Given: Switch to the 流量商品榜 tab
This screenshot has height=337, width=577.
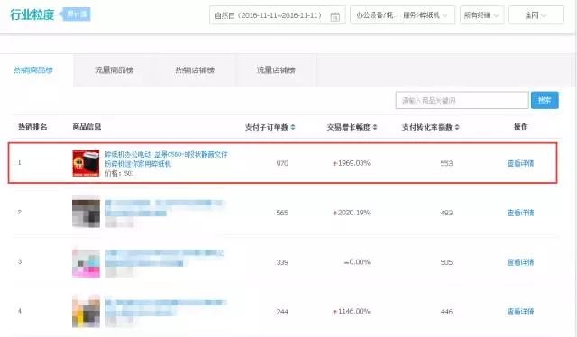Looking at the screenshot, I should tap(114, 70).
